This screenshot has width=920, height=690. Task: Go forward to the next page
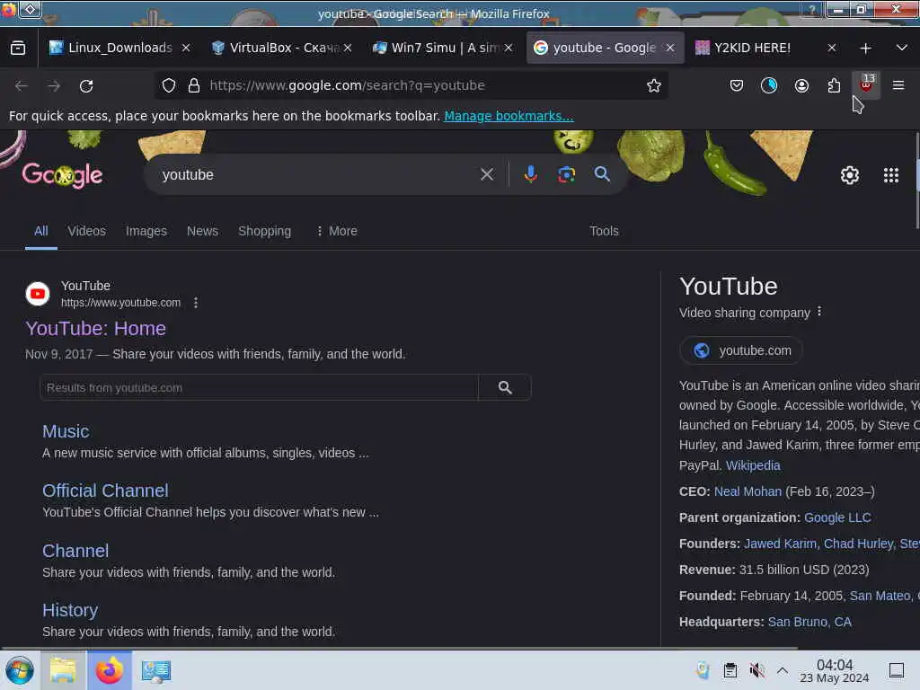click(54, 85)
